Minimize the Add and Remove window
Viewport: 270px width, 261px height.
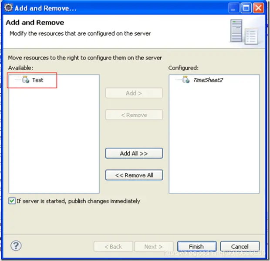point(234,8)
